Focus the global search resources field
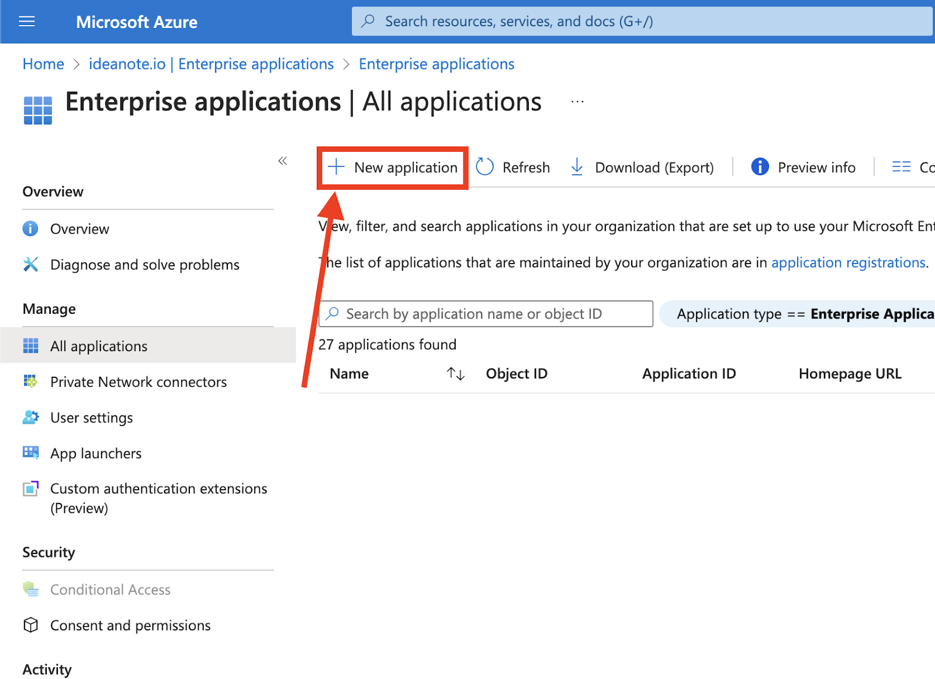Image resolution: width=935 pixels, height=679 pixels. pos(642,22)
